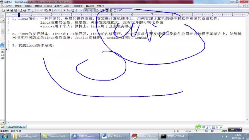249x140 pixels.
Task: Select the 'Xsh' entry in sidebar list
Action: coord(2,55)
